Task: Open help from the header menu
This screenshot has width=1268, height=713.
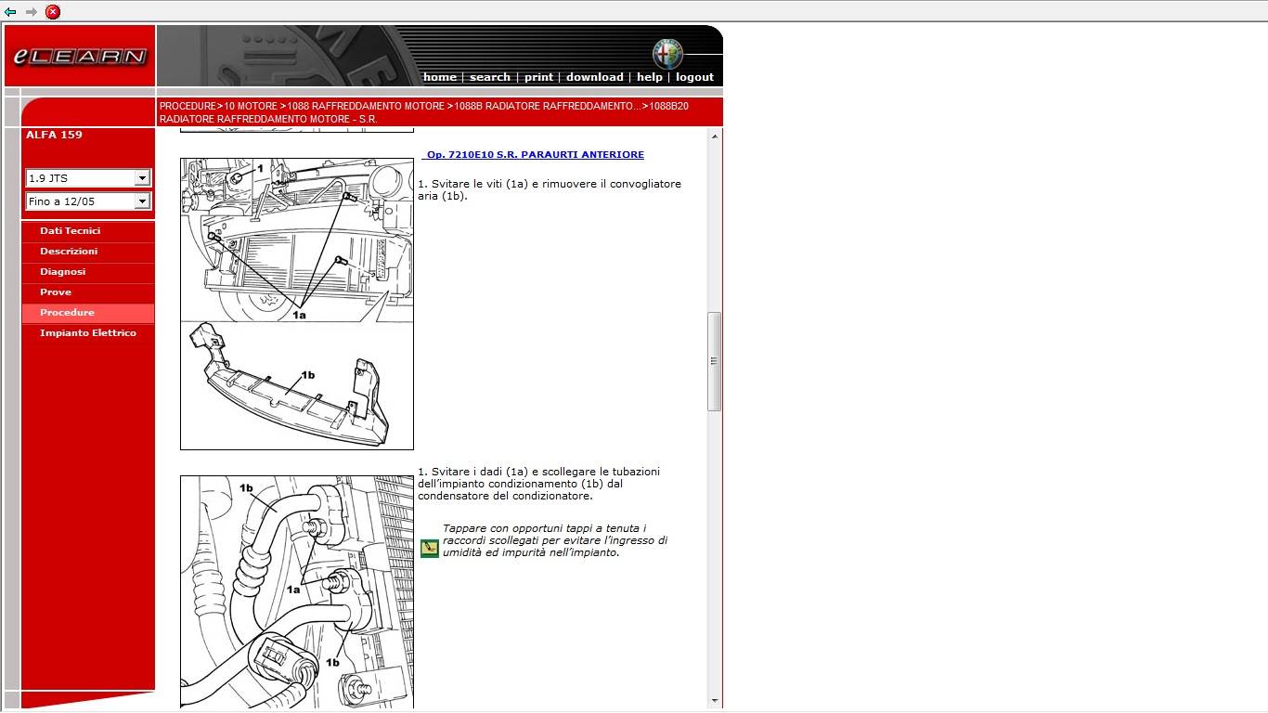Action: pos(649,77)
